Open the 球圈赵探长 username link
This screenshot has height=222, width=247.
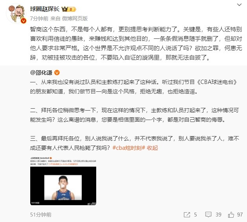[45, 9]
